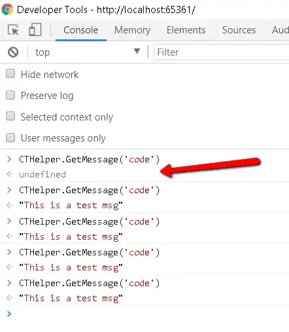Focus the Filter input field
This screenshot has width=289, height=332.
tap(221, 52)
